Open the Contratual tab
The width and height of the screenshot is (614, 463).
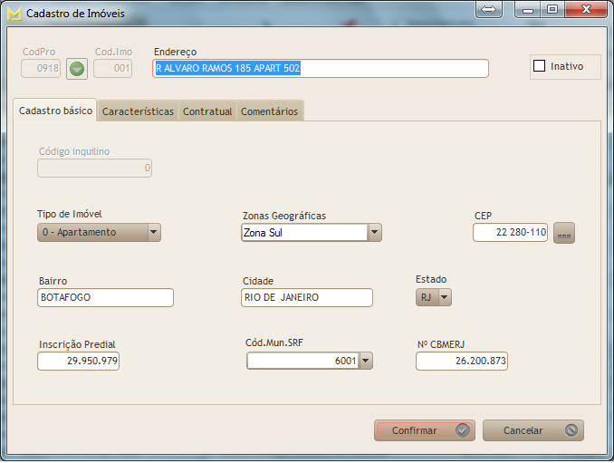point(207,111)
